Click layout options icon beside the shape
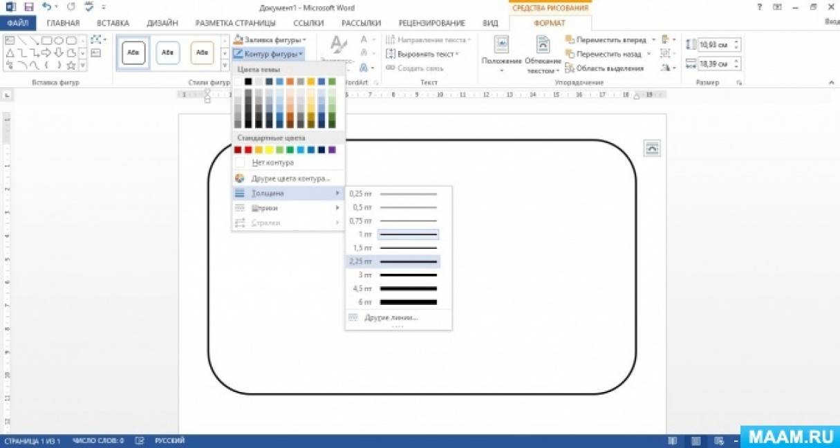Image resolution: width=840 pixels, height=448 pixels. click(652, 148)
